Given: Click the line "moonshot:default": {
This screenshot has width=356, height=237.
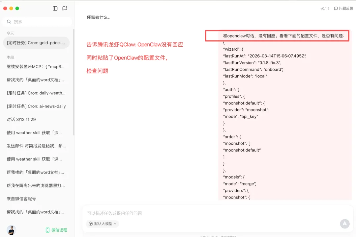Looking at the screenshot, I should click(x=244, y=103).
